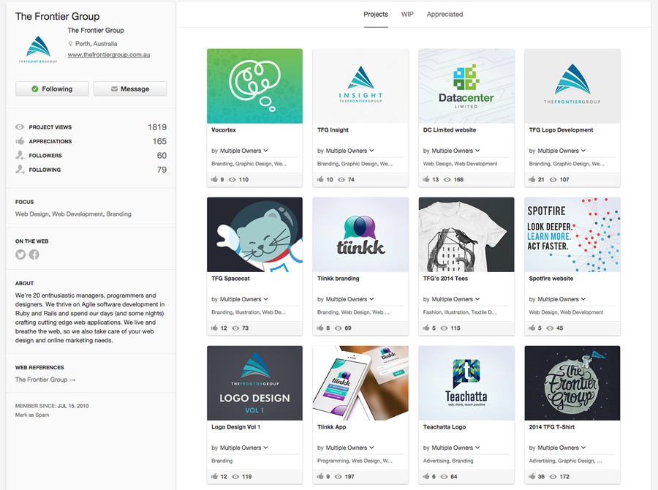Toggle the Following button with green check
The height and width of the screenshot is (490, 658).
52,88
